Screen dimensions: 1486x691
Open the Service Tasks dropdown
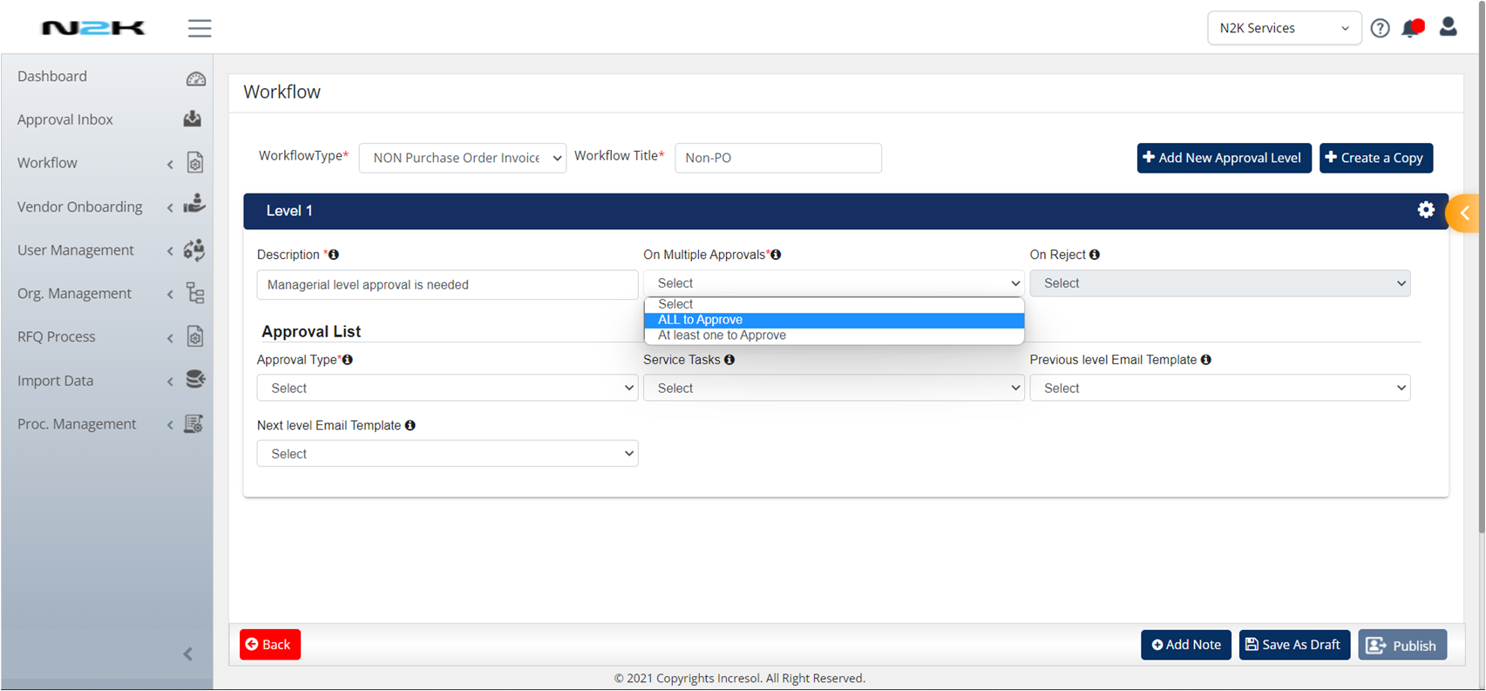click(834, 388)
